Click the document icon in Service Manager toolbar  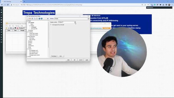click(x=9, y=28)
